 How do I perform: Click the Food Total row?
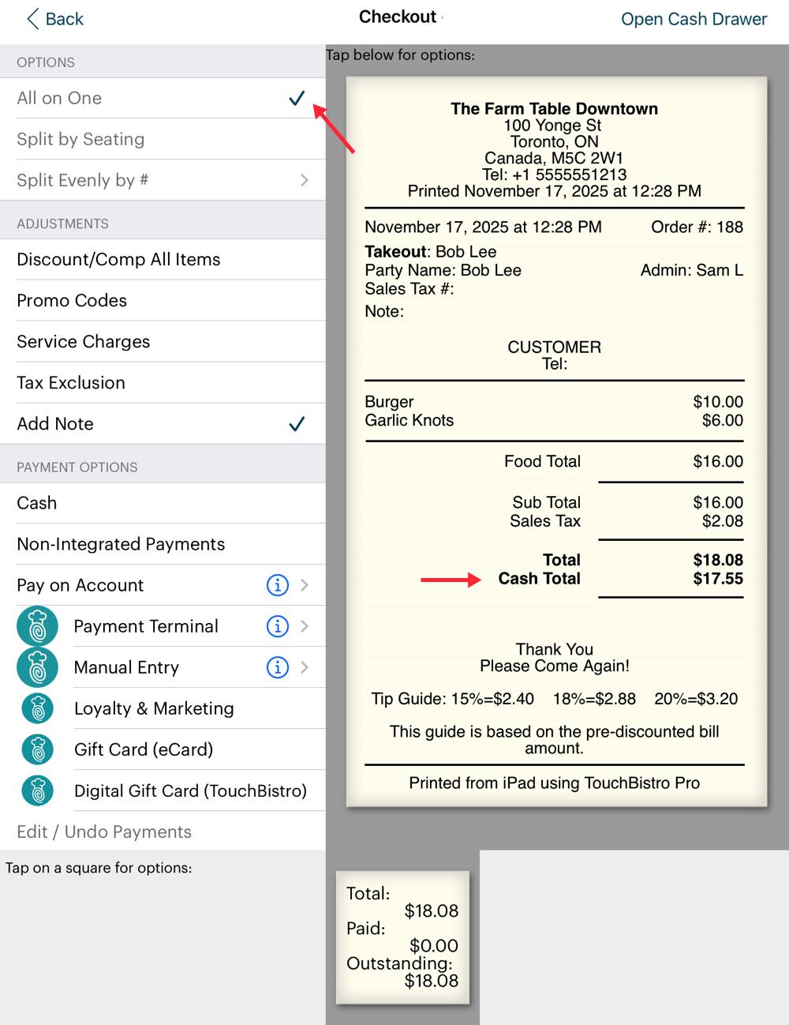(623, 461)
